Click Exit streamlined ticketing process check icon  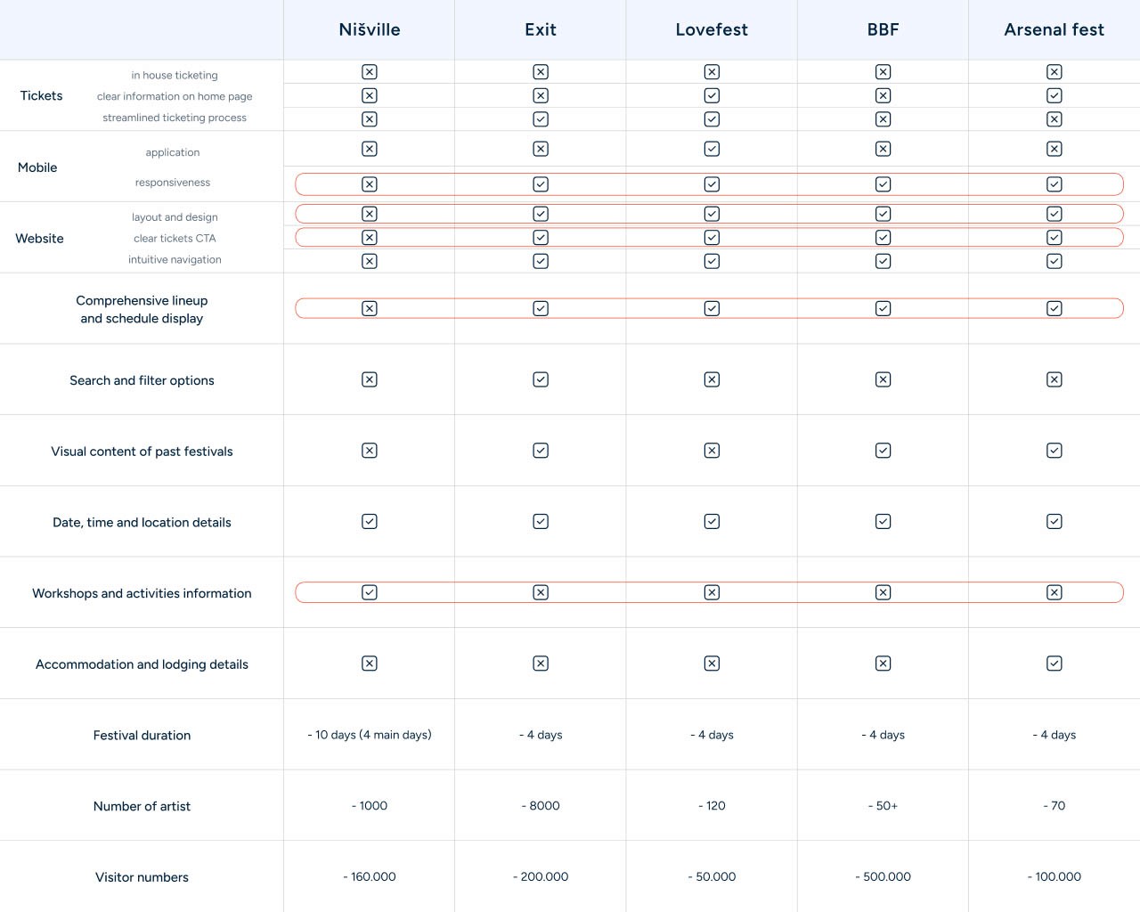click(541, 119)
